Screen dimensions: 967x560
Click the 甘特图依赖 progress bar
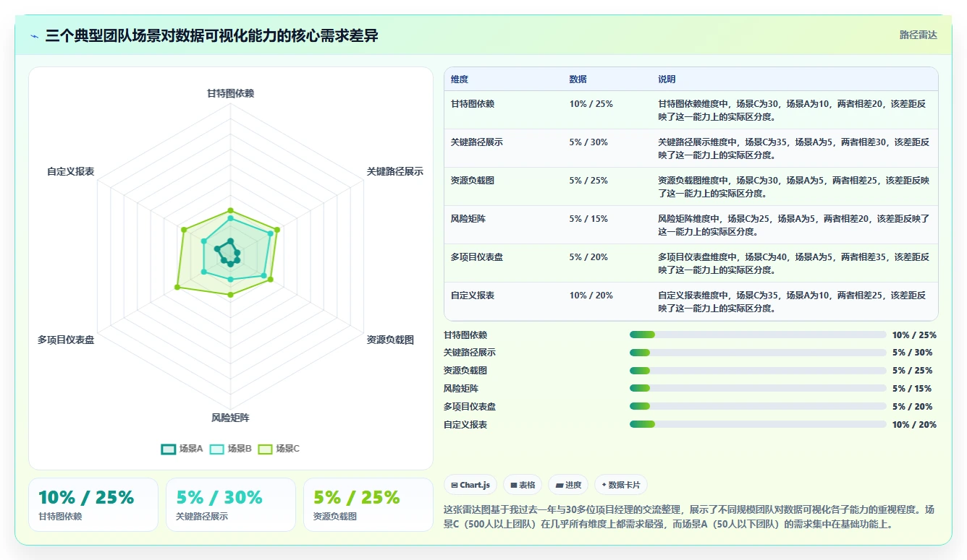pos(758,335)
